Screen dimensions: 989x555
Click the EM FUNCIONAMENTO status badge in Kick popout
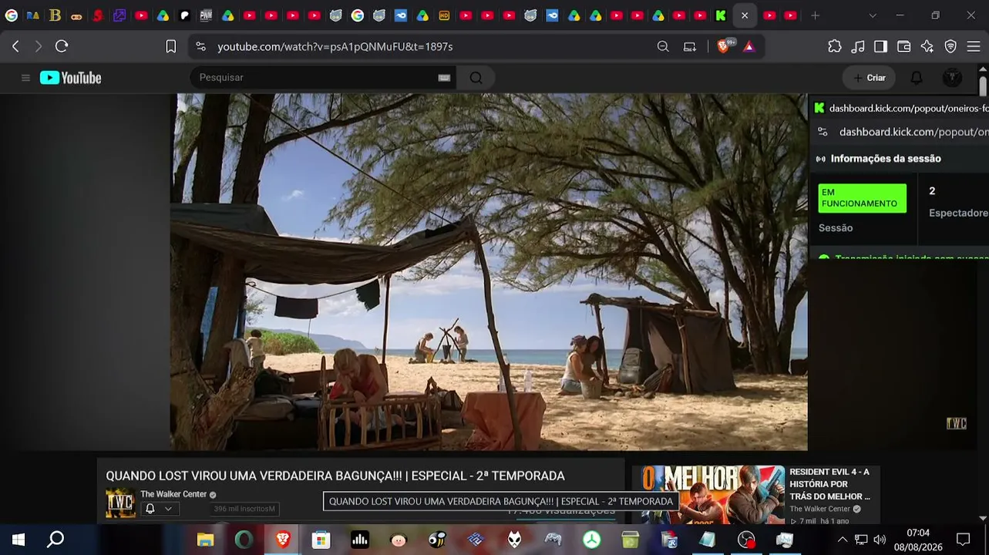863,198
